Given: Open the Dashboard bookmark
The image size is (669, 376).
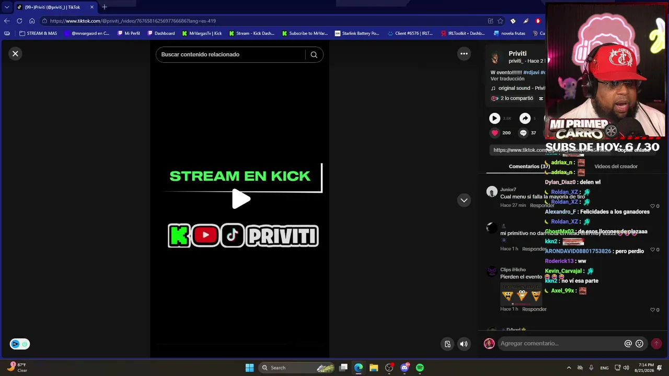Looking at the screenshot, I should [x=161, y=33].
